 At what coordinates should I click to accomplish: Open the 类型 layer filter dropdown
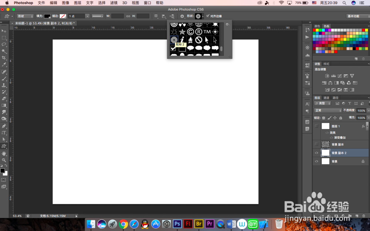point(323,103)
